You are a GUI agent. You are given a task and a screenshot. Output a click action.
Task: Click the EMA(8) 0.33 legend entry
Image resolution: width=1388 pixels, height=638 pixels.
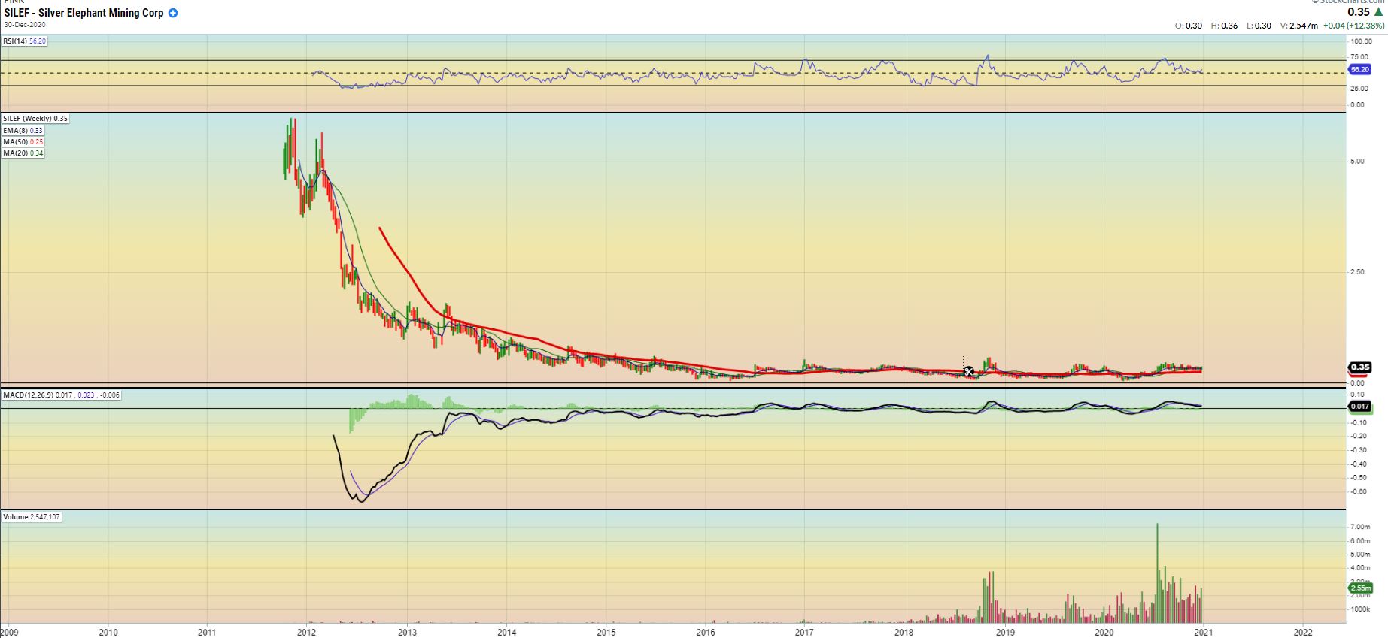coord(23,131)
